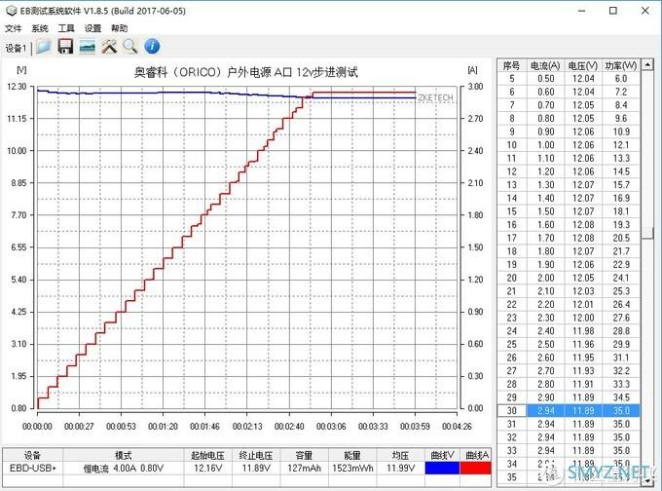
Task: Click the 电流(A) column header
Action: tap(545, 65)
